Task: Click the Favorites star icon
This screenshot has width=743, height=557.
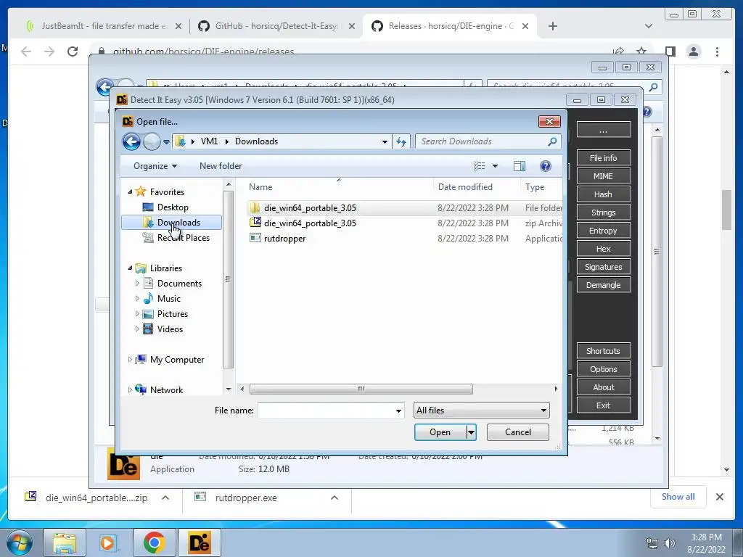Action: (x=140, y=191)
